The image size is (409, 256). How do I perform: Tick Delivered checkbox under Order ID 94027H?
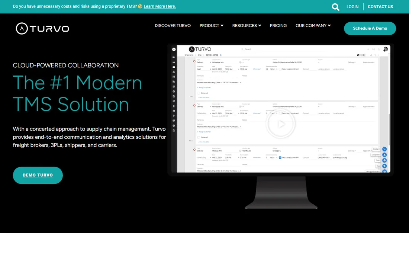click(199, 137)
